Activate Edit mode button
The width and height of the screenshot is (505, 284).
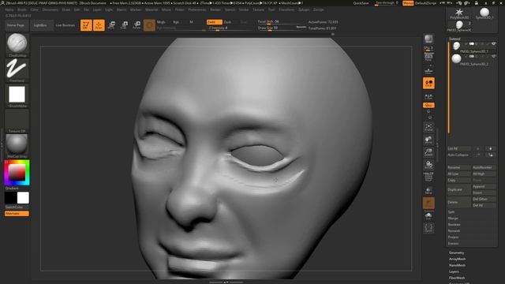[x=86, y=25]
